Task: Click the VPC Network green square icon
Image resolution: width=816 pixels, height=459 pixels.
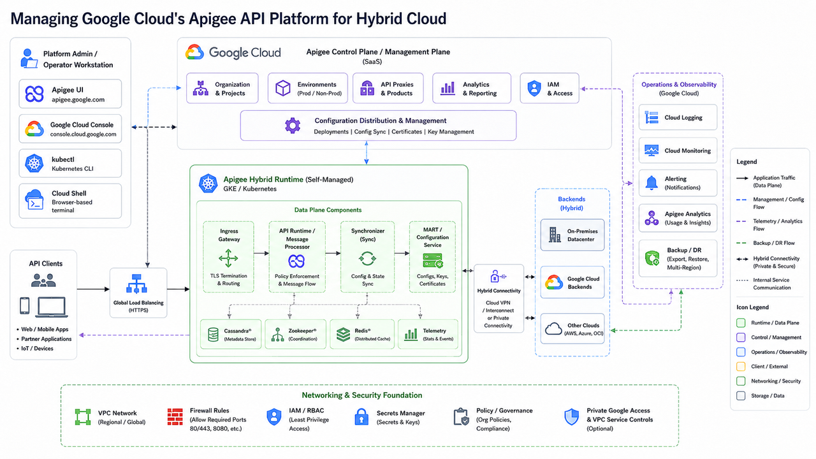Action: point(83,418)
